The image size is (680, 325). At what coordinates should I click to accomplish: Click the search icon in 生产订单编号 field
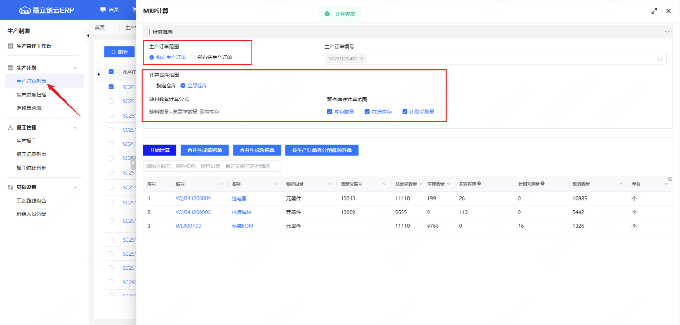(x=660, y=59)
